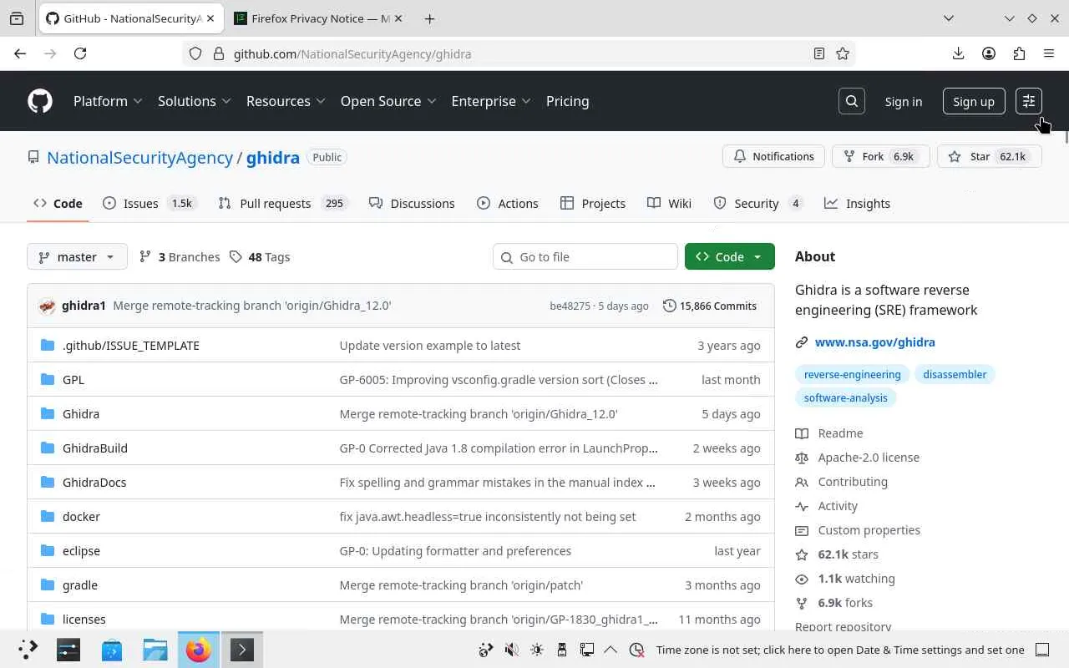Screen dimensions: 1069x668
Task: Click the Sign in link
Action: tap(904, 101)
